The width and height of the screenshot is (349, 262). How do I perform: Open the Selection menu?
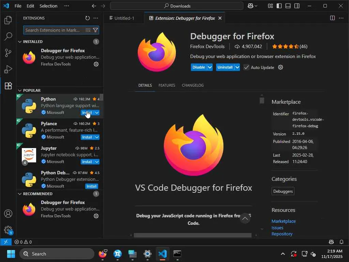48,6
